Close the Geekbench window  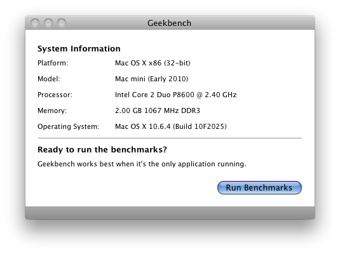tap(35, 23)
